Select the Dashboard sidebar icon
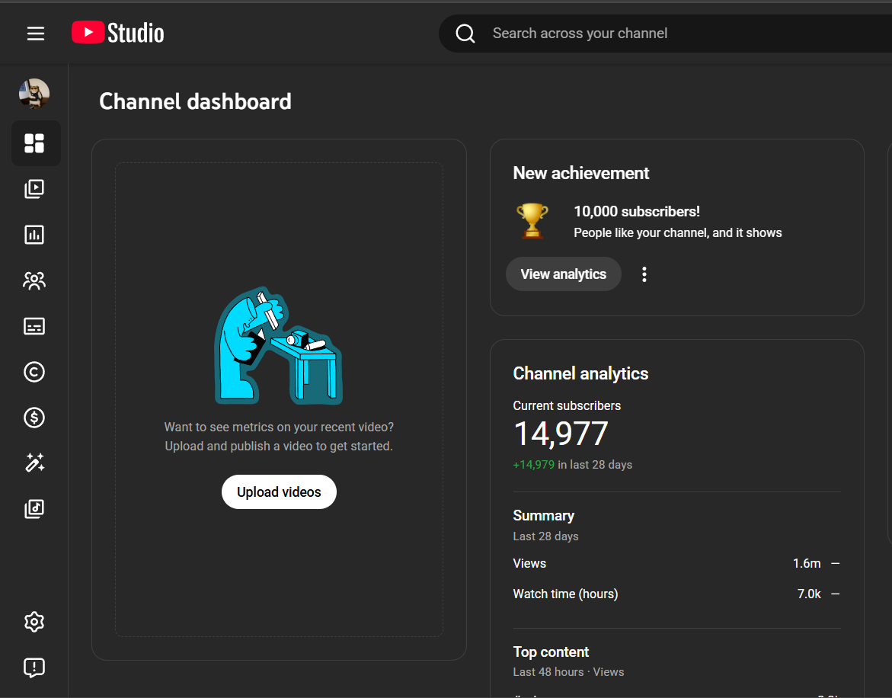Image resolution: width=892 pixels, height=698 pixels. click(34, 143)
